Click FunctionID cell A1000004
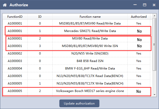The image size is (159, 109). (x=15, y=68)
